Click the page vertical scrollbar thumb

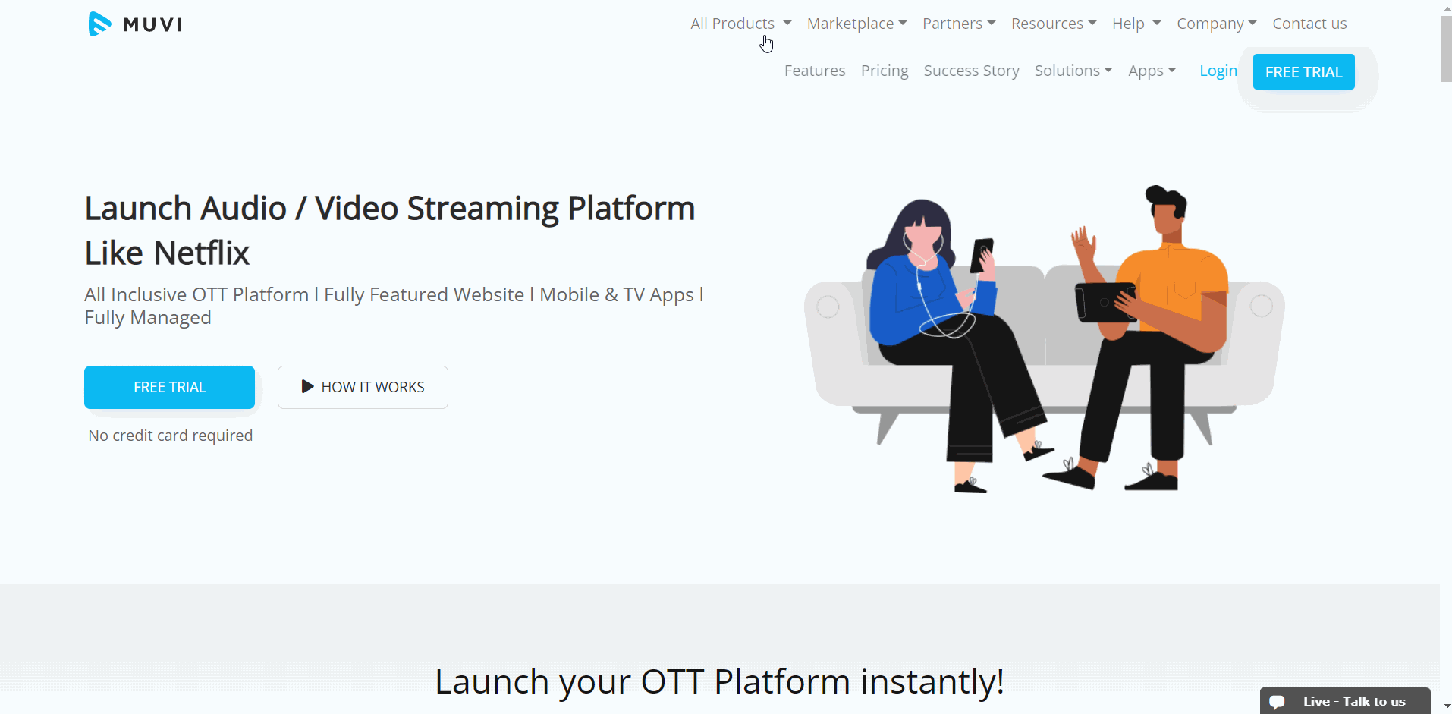[1446, 49]
